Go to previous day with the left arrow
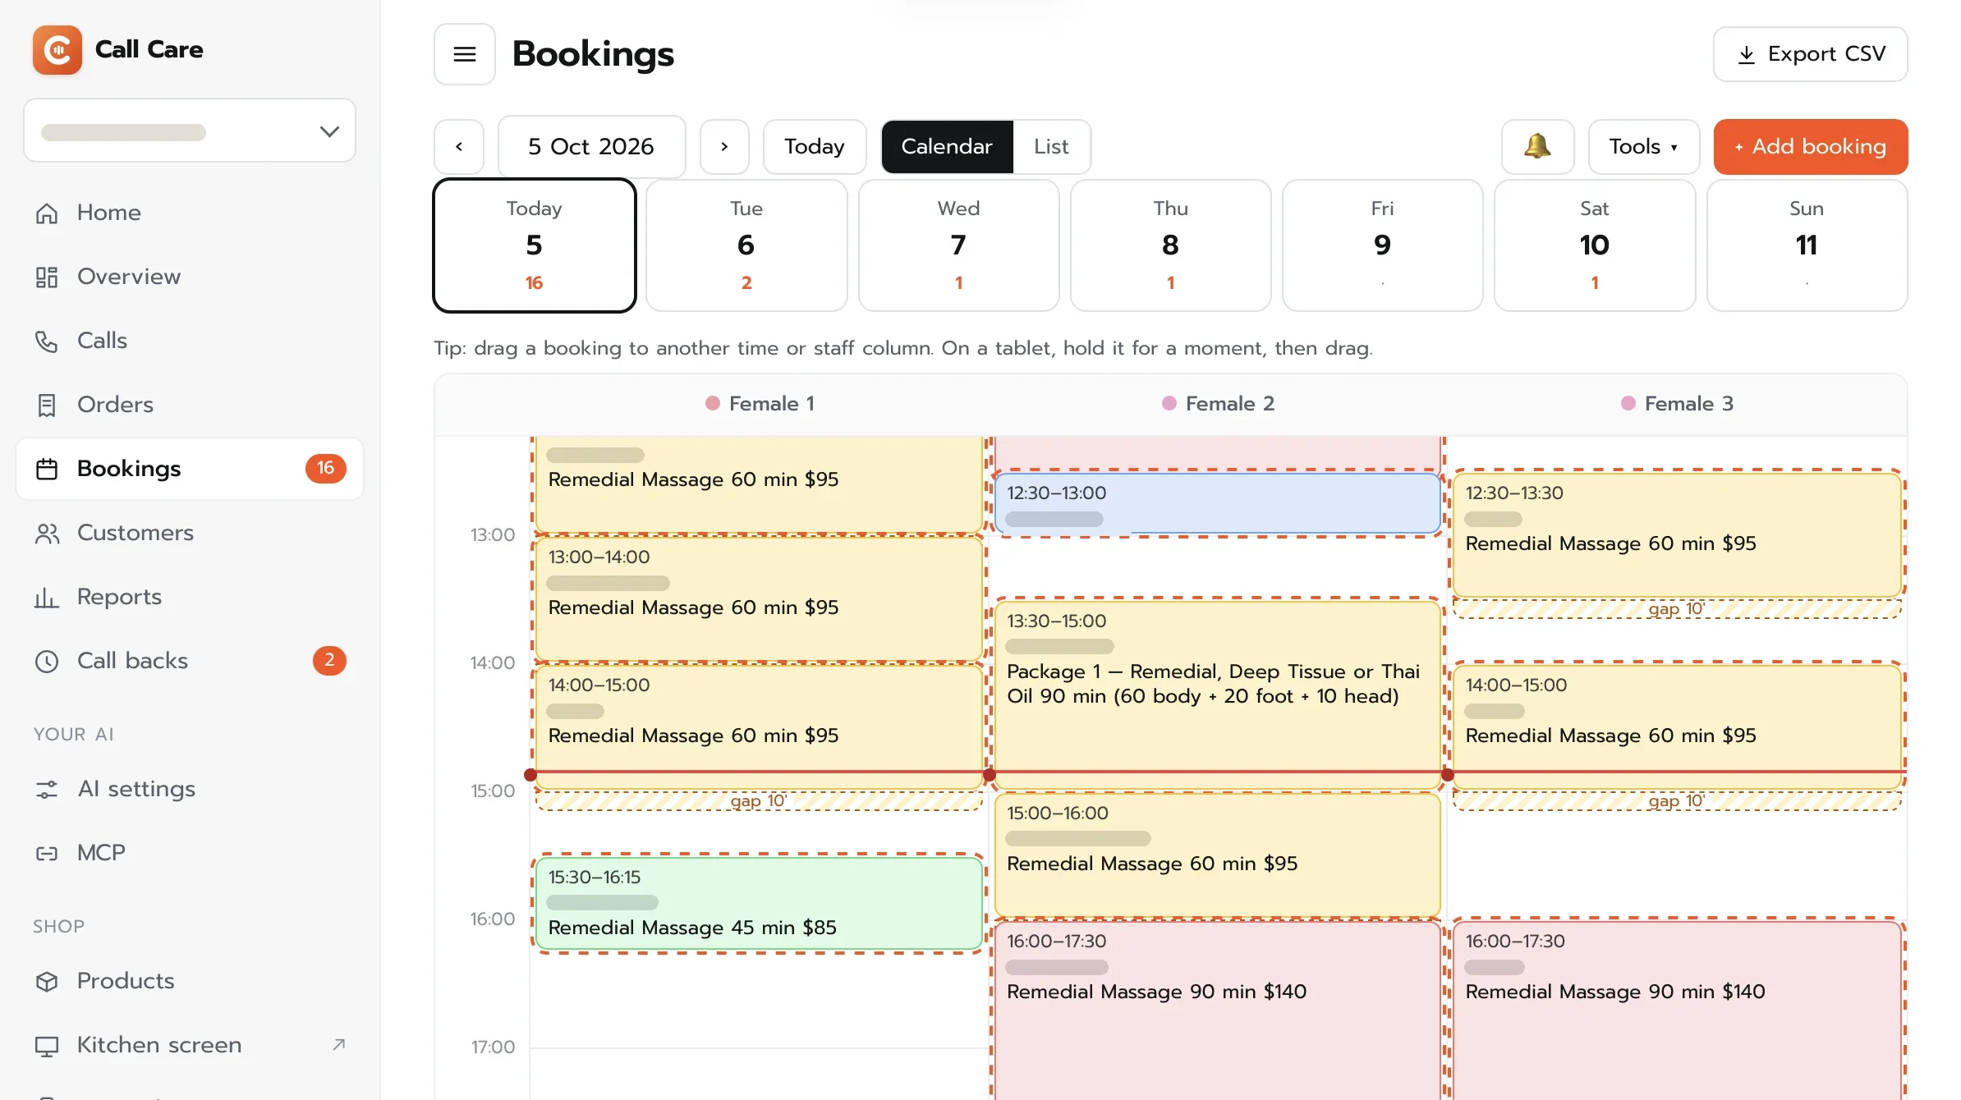1961x1100 pixels. [459, 147]
